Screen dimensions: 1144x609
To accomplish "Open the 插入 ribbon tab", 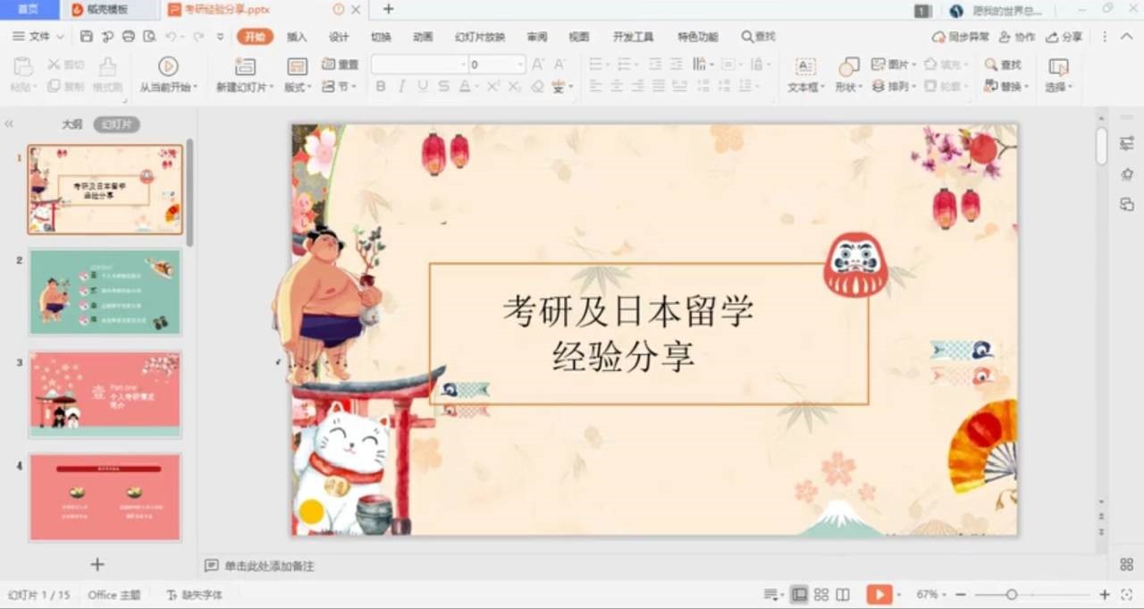I will pos(297,37).
